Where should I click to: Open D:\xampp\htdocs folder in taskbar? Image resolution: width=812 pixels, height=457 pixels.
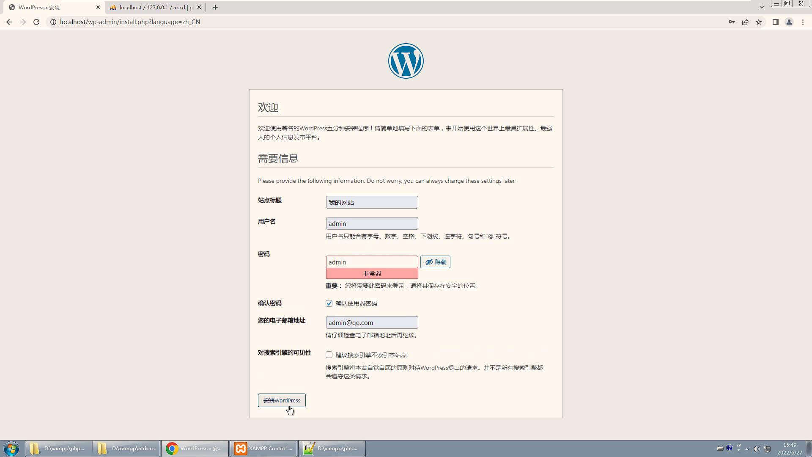[126, 449]
